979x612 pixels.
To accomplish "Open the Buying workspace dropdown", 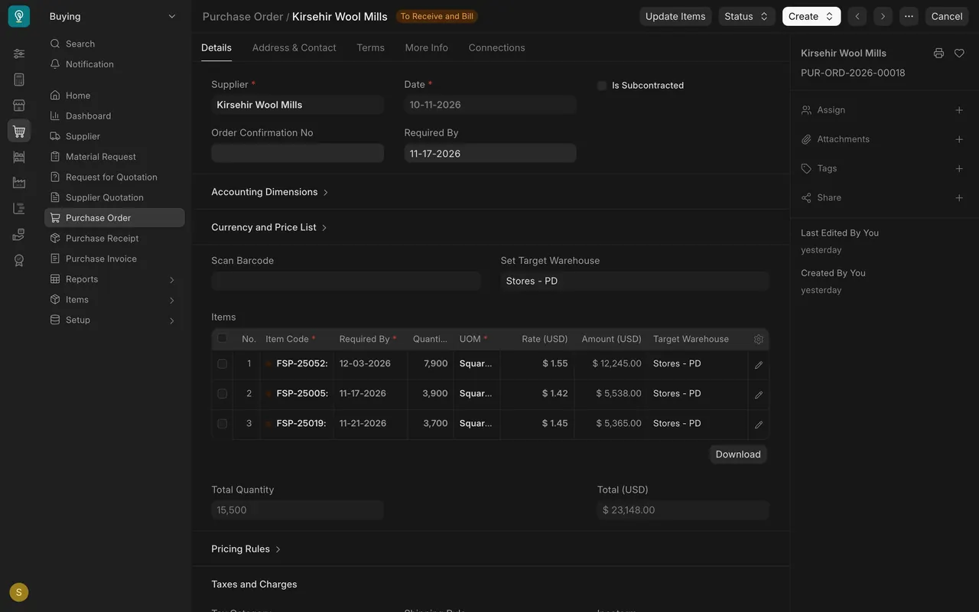I will coord(112,16).
